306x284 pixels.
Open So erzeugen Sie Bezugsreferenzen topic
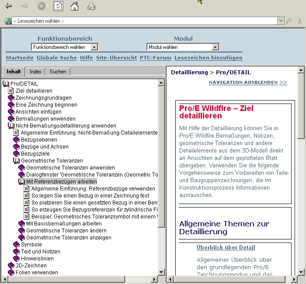click(94, 210)
